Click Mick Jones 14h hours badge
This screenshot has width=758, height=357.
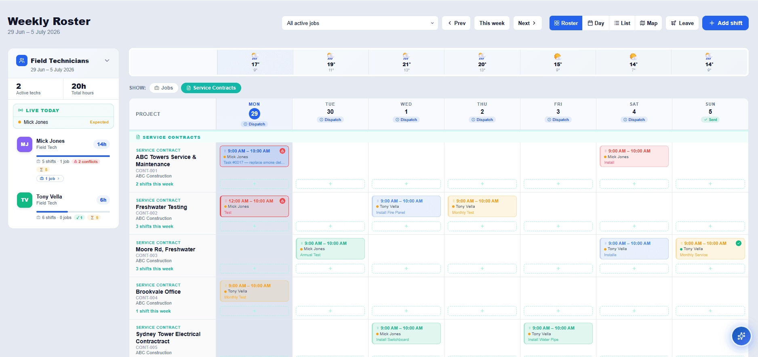coord(102,144)
